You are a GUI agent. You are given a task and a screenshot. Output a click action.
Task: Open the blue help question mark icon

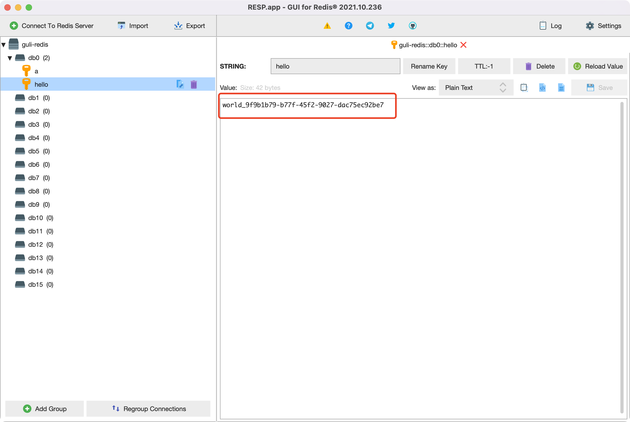(x=348, y=26)
